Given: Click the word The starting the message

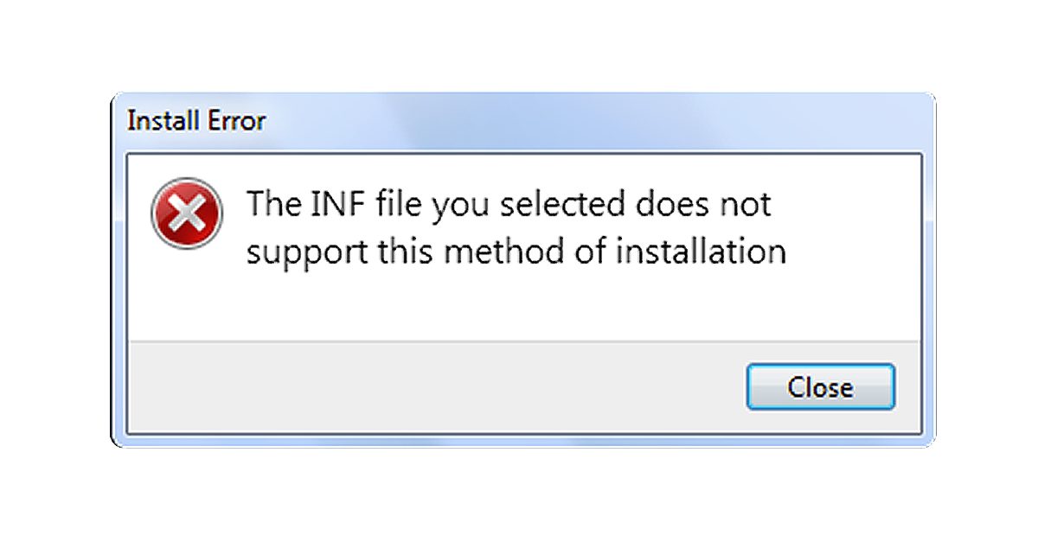Looking at the screenshot, I should pos(271,205).
